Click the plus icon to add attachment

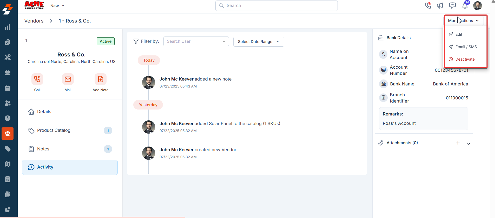point(458,143)
